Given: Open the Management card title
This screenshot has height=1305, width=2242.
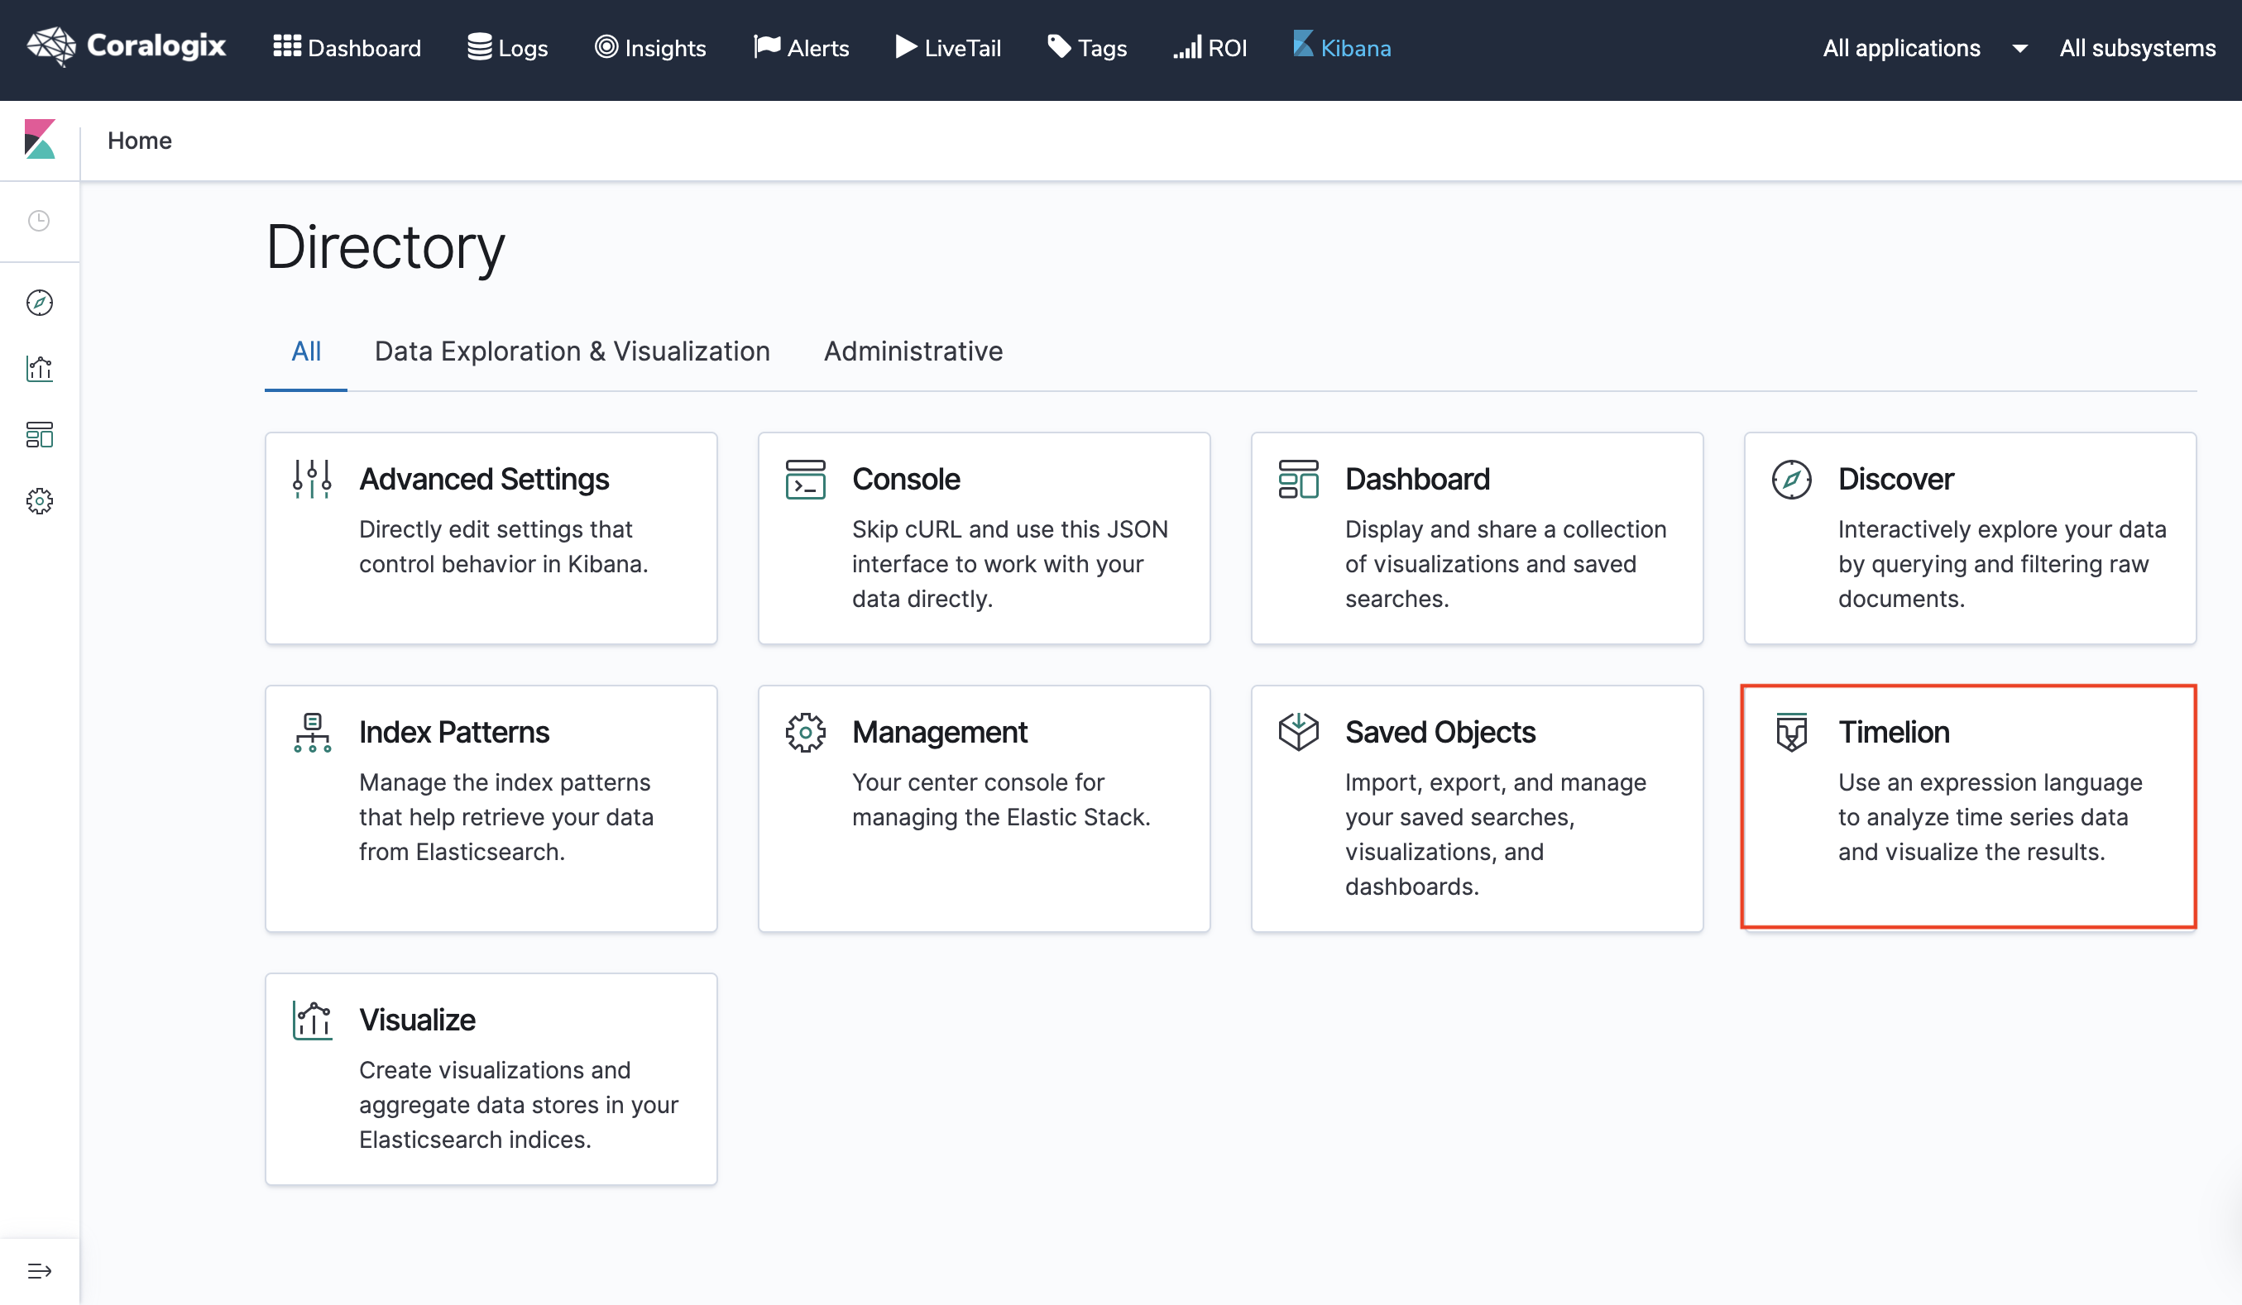Looking at the screenshot, I should 940,732.
